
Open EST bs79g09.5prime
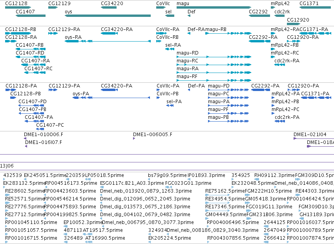[x=168, y=175]
